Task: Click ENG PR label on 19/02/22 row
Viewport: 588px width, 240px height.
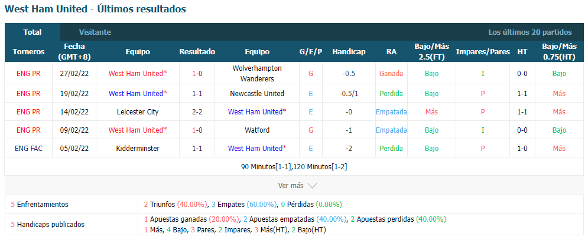Action: click(x=28, y=94)
